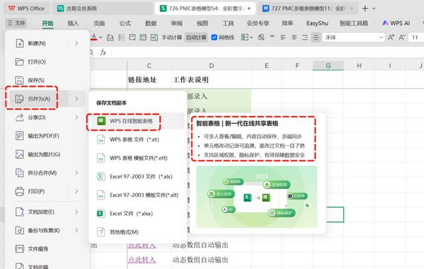Click the Insert Function fx icon

point(103,52)
